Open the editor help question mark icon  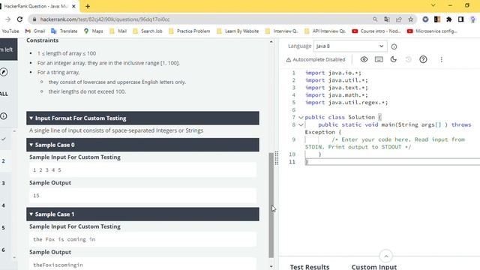click(423, 59)
